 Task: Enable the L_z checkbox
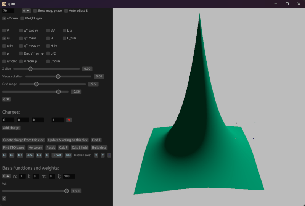[x=64, y=31]
